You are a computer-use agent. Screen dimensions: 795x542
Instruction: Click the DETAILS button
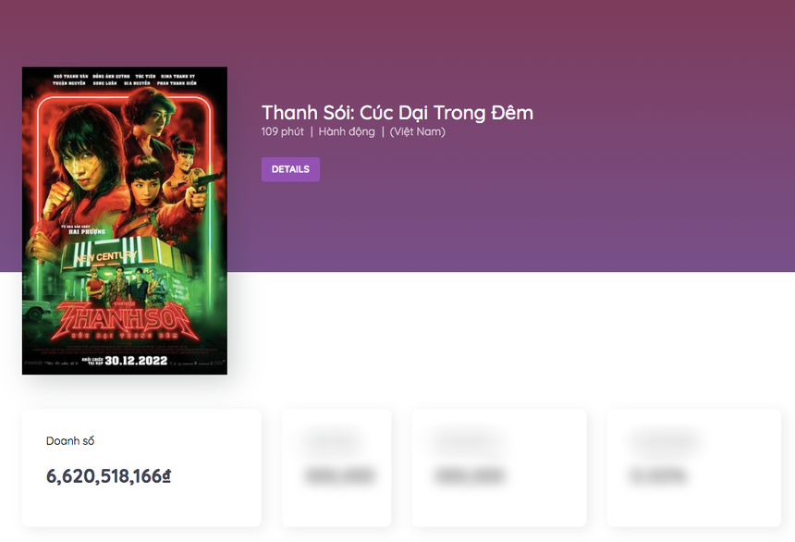pos(290,169)
